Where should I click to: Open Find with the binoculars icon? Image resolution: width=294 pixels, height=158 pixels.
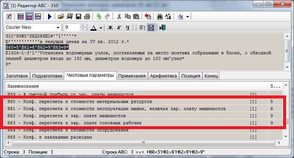click(160, 16)
